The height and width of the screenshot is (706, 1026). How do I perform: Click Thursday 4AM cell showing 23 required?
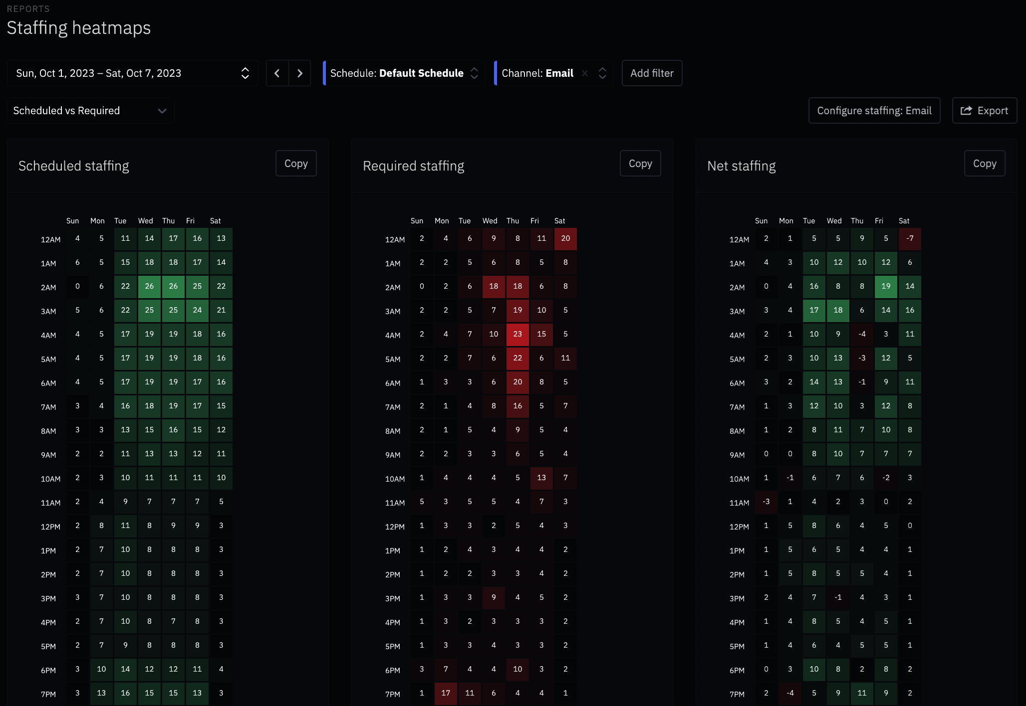(517, 334)
